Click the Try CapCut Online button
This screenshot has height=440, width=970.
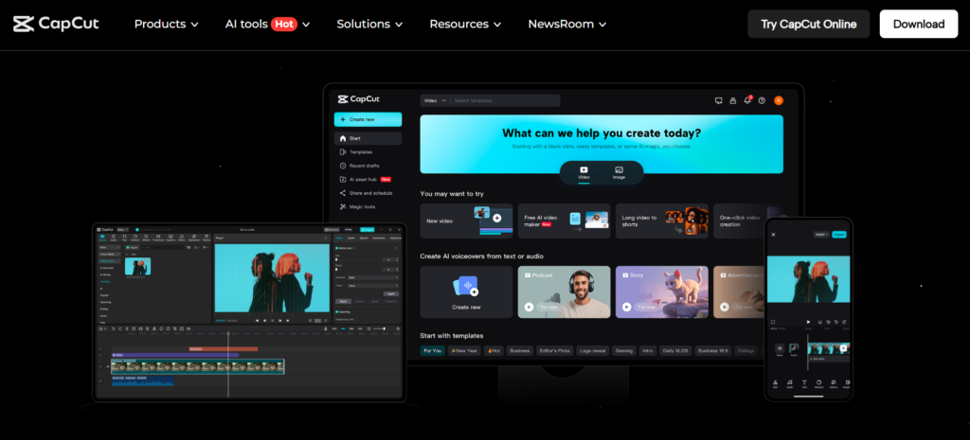tap(809, 24)
